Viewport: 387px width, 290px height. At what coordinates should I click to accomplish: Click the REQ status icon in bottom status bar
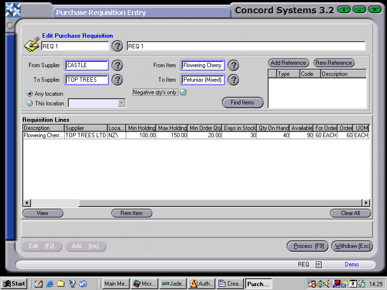click(318, 264)
